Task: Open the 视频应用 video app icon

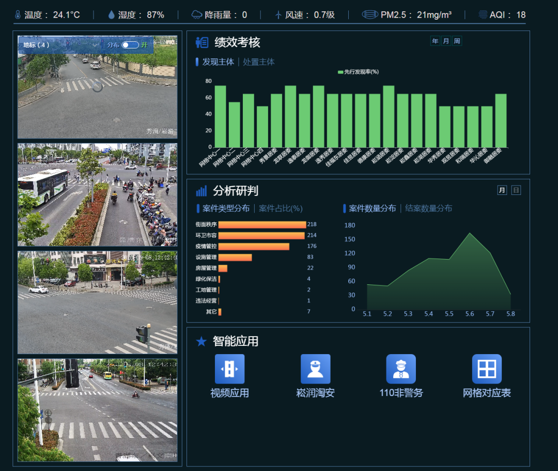Action: tap(229, 369)
